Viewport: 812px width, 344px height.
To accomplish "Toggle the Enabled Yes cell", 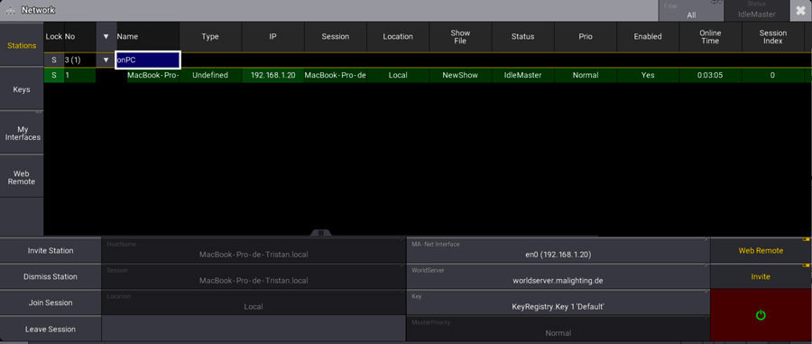I will pos(648,75).
